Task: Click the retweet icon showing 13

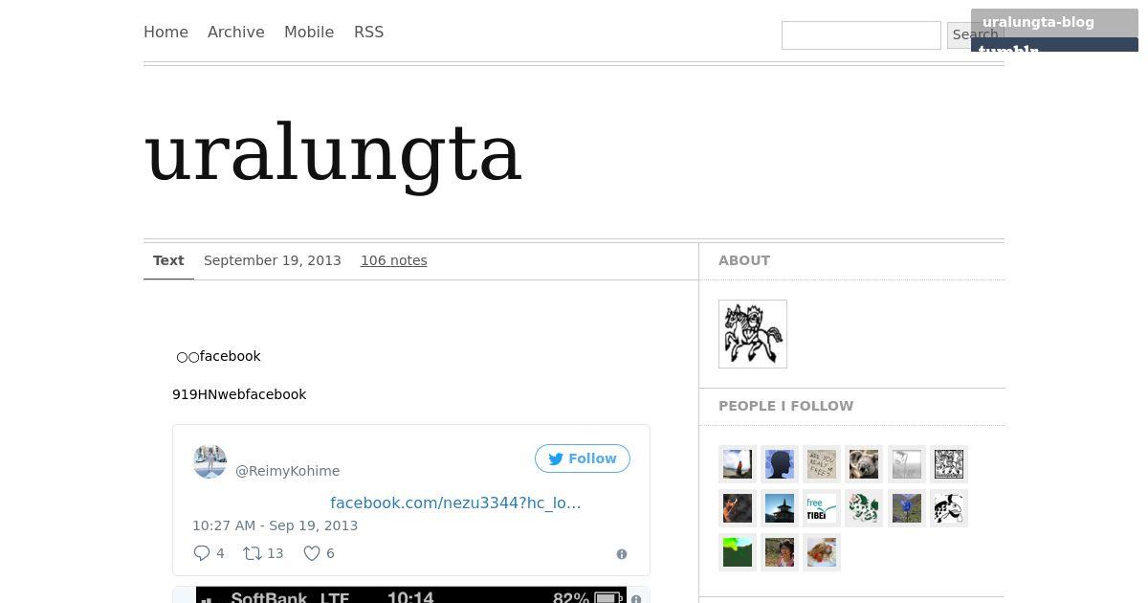Action: [x=253, y=553]
